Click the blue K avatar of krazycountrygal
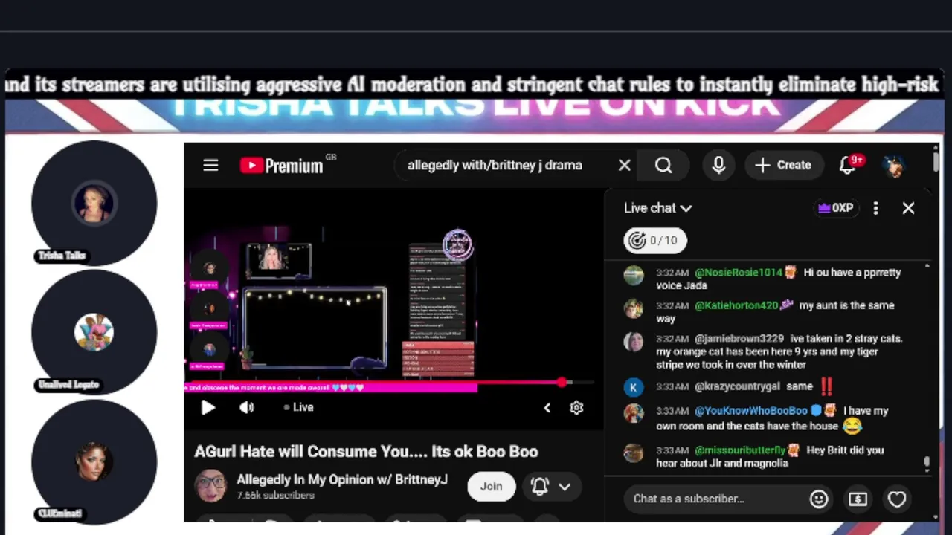Screen dimensions: 952x535 pos(634,387)
